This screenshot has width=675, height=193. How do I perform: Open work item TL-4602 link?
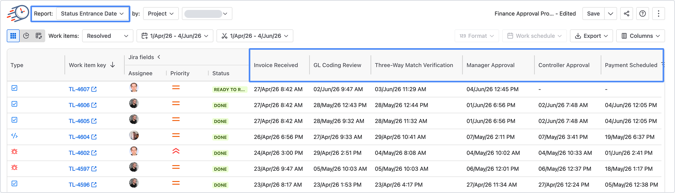coord(79,153)
